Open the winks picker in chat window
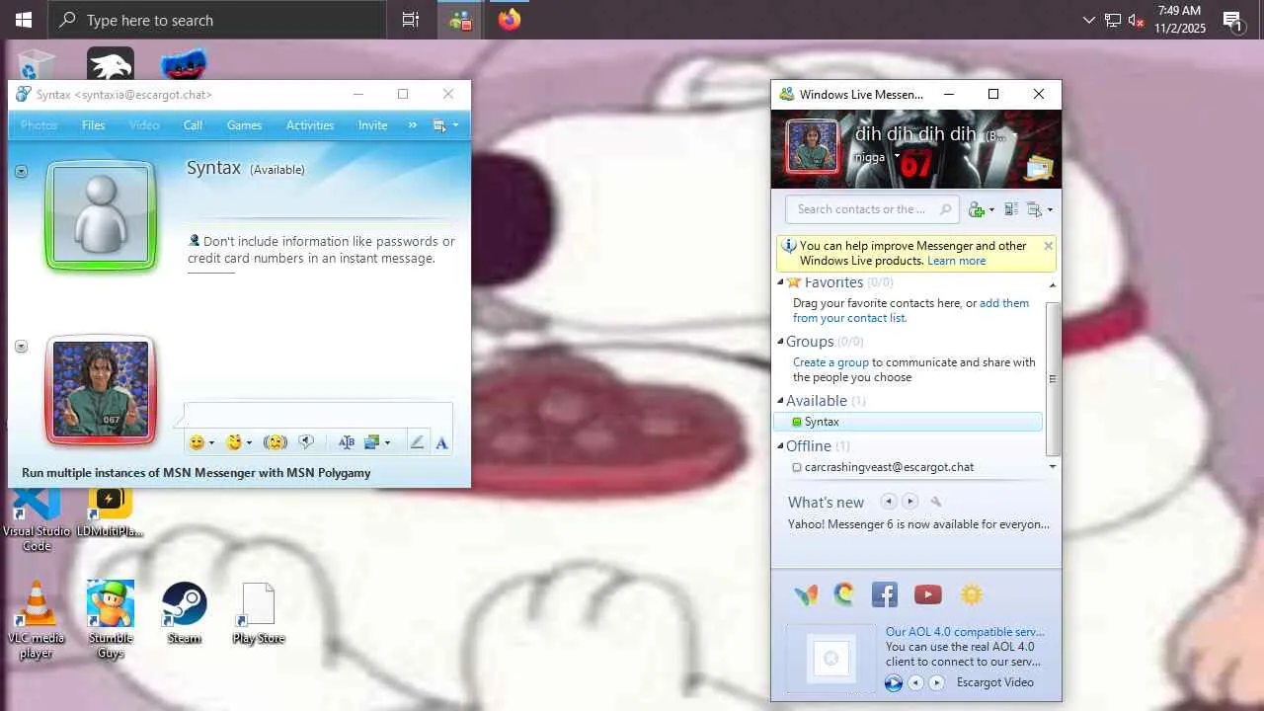Screen dimensions: 1264x711 pyautogui.click(x=238, y=442)
